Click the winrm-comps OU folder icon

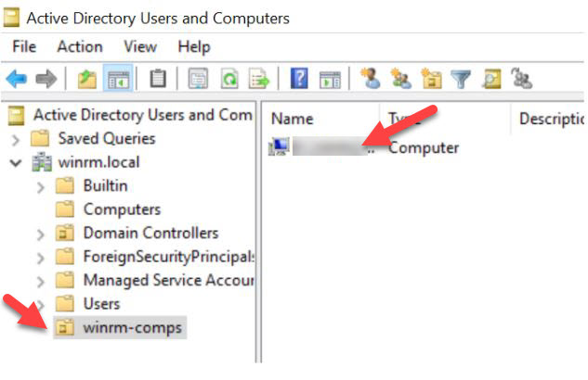pos(65,327)
